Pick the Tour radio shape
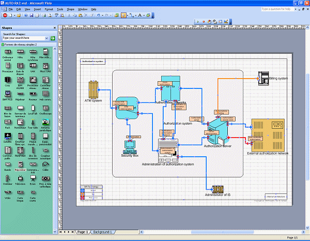 click(33, 124)
